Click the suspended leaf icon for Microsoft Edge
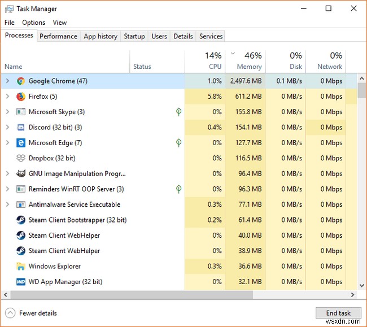The width and height of the screenshot is (367, 327). point(178,143)
